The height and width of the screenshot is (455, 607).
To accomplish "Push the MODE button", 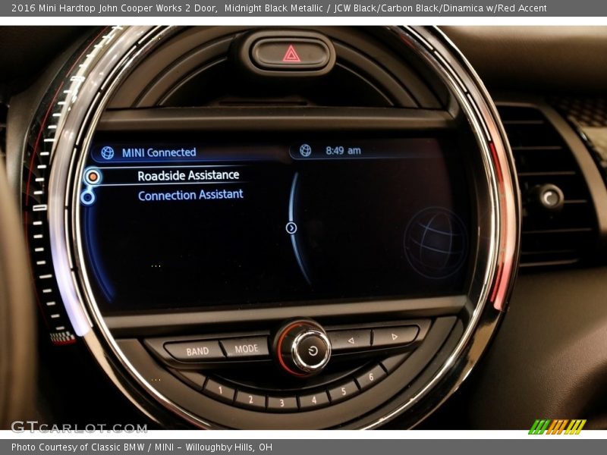I will click(246, 349).
